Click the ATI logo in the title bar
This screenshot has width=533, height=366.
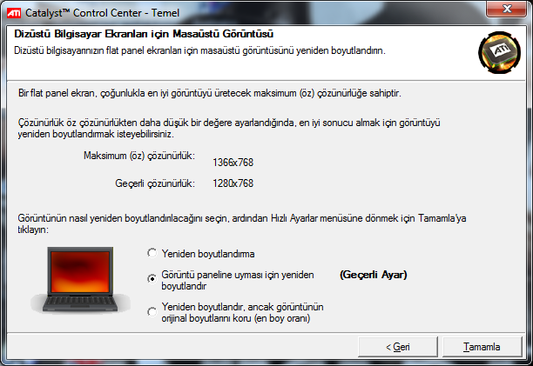click(x=14, y=13)
